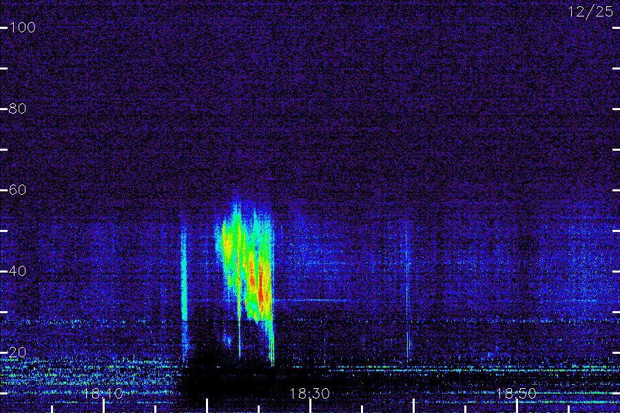Click the 18:30 time label
Screen dimensions: 620x413
click(309, 394)
